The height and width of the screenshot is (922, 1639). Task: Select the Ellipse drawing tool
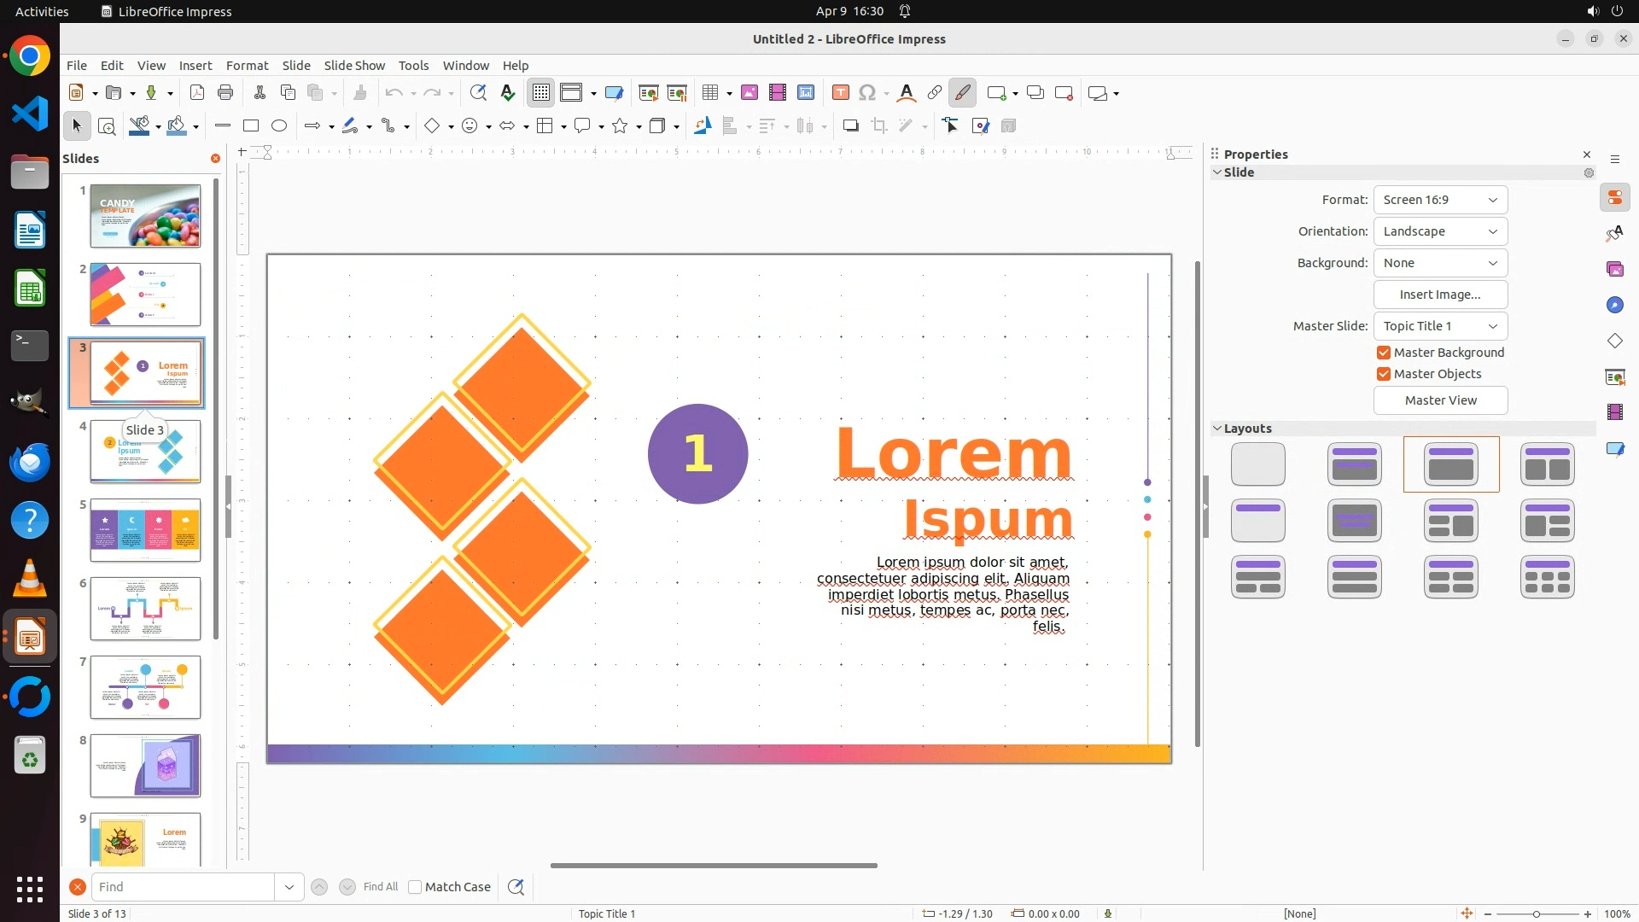pos(279,126)
